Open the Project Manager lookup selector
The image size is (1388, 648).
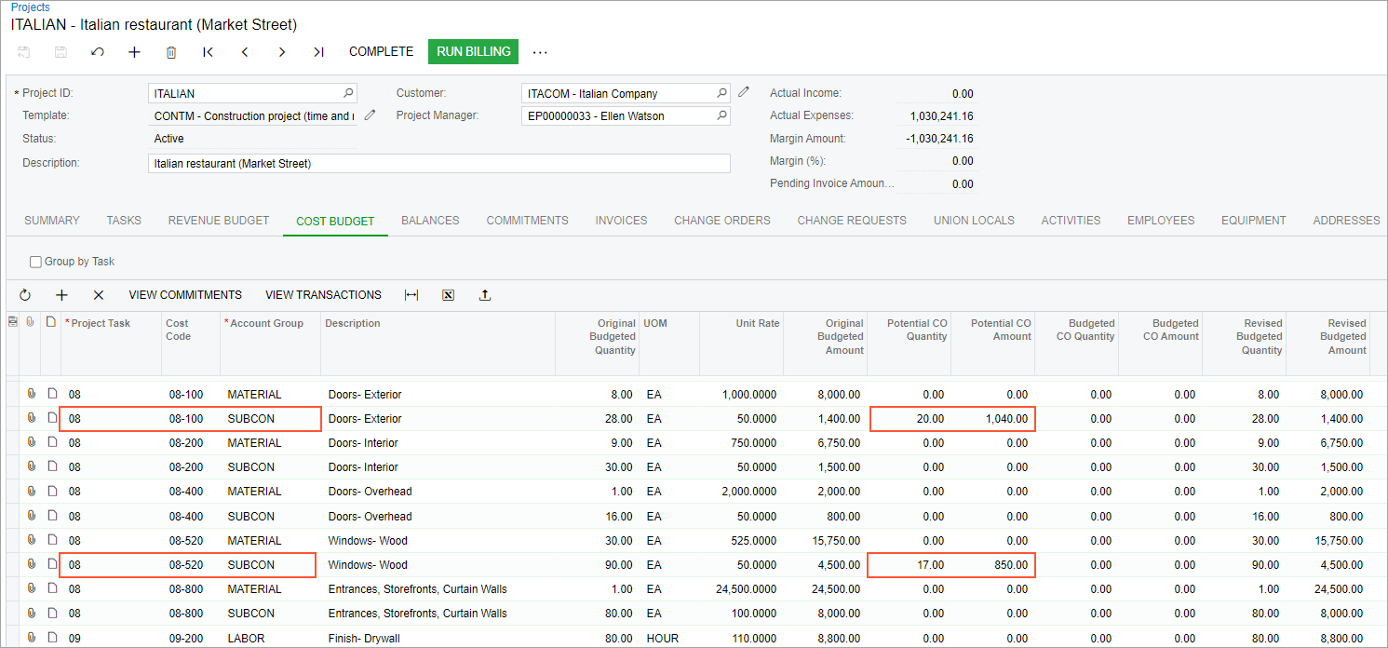click(x=721, y=116)
